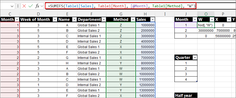Confirm the formula with the checkmark icon

click(x=31, y=6)
